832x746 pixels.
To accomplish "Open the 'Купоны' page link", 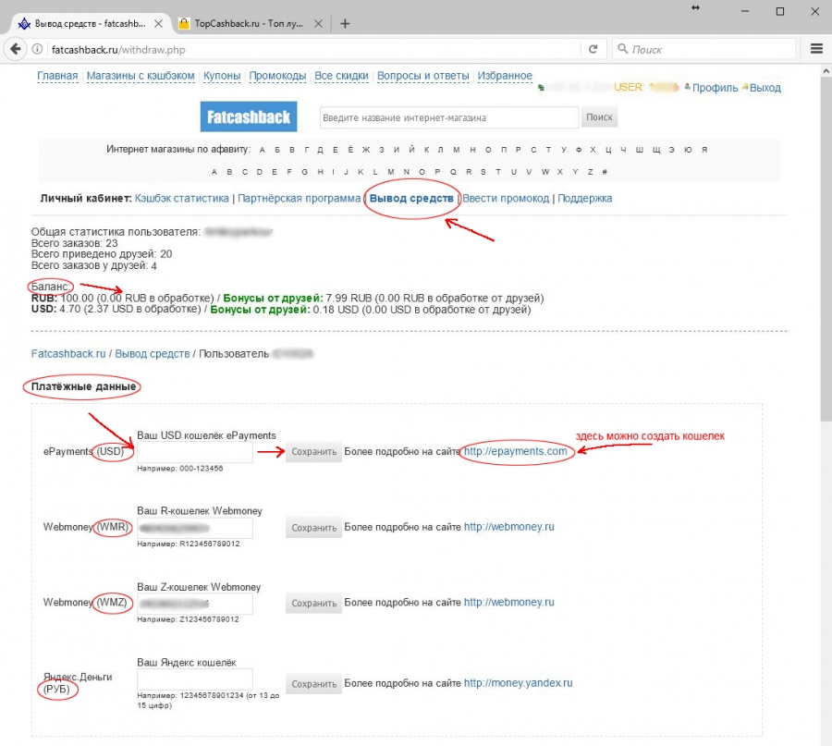I will (x=222, y=76).
